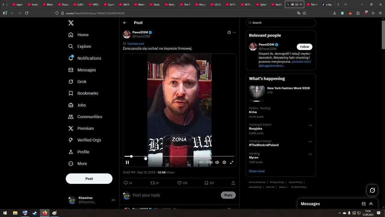Open browser downloads icon
Viewport: 385px width, 217px height.
pyautogui.click(x=334, y=13)
